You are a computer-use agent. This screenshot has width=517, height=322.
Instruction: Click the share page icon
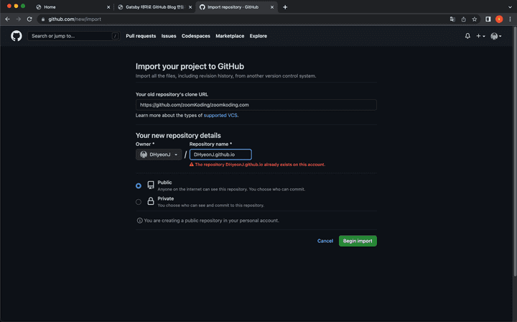tap(464, 19)
